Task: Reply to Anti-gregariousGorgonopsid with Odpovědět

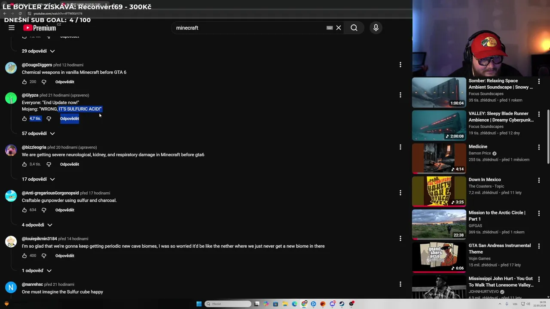Action: tap(65, 210)
